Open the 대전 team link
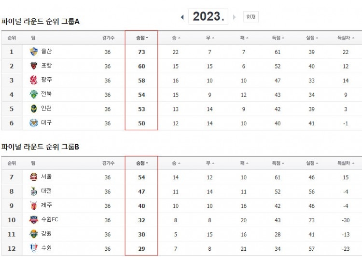Viewport: 362px width, 257px height. [x=46, y=191]
